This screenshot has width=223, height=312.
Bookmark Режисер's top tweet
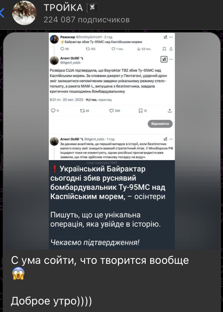point(164,49)
